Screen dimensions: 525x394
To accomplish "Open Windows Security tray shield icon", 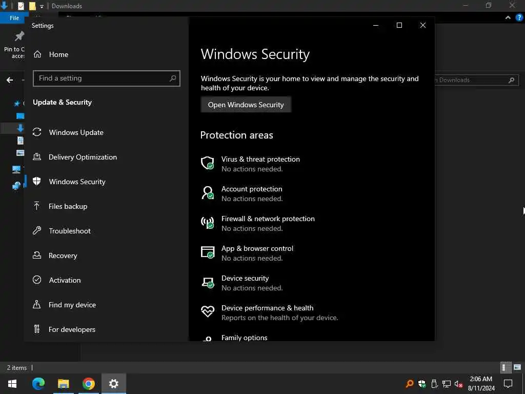I will click(422, 384).
